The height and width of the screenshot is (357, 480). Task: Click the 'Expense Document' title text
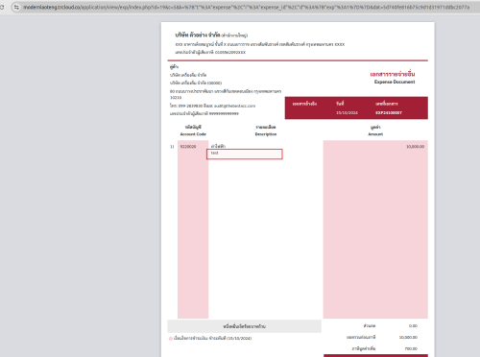point(395,82)
